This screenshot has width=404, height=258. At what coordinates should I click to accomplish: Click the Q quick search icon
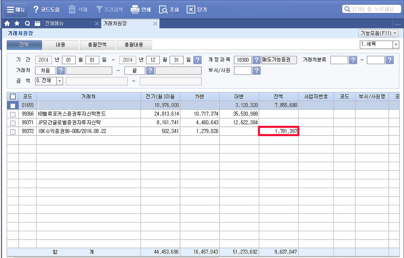[x=27, y=23]
